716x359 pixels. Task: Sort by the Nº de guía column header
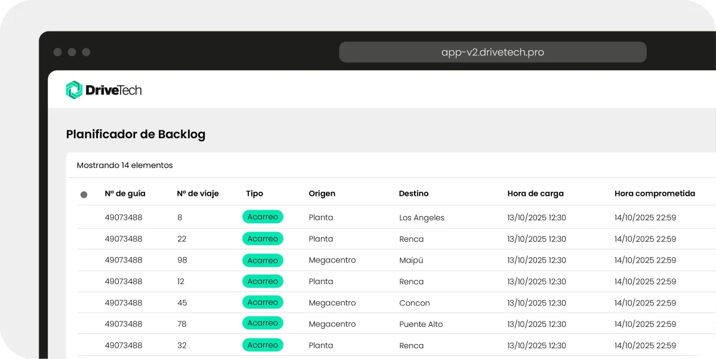[125, 193]
